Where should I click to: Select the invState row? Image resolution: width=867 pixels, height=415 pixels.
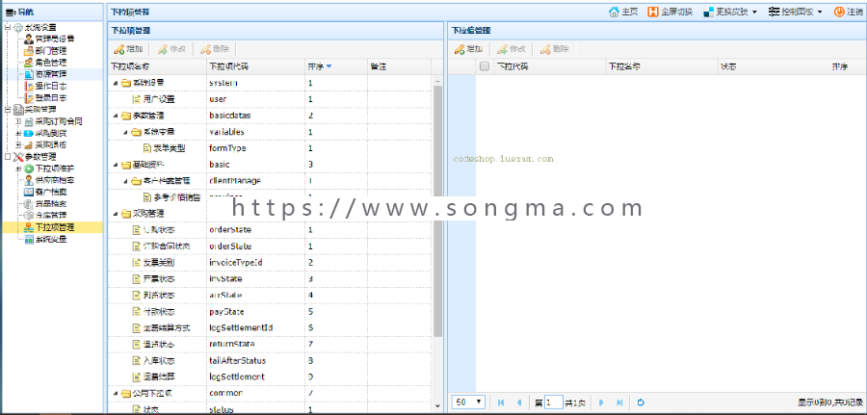270,278
